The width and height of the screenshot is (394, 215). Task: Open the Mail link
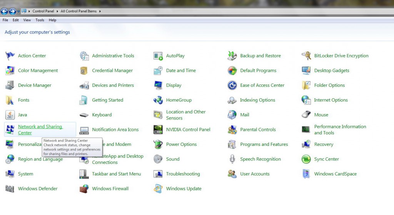(x=244, y=115)
